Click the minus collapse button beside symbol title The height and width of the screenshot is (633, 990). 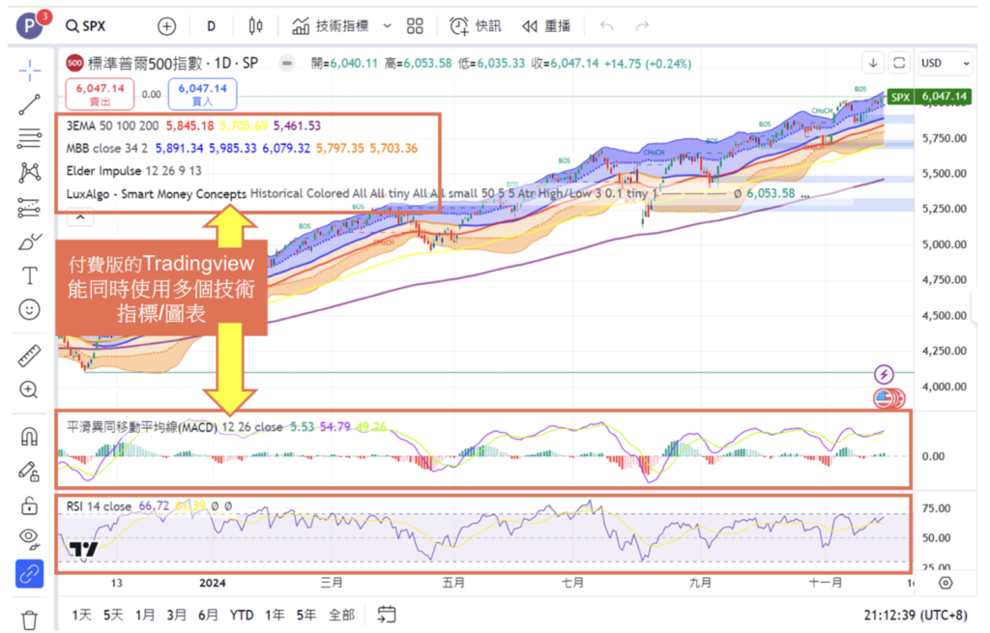(286, 63)
